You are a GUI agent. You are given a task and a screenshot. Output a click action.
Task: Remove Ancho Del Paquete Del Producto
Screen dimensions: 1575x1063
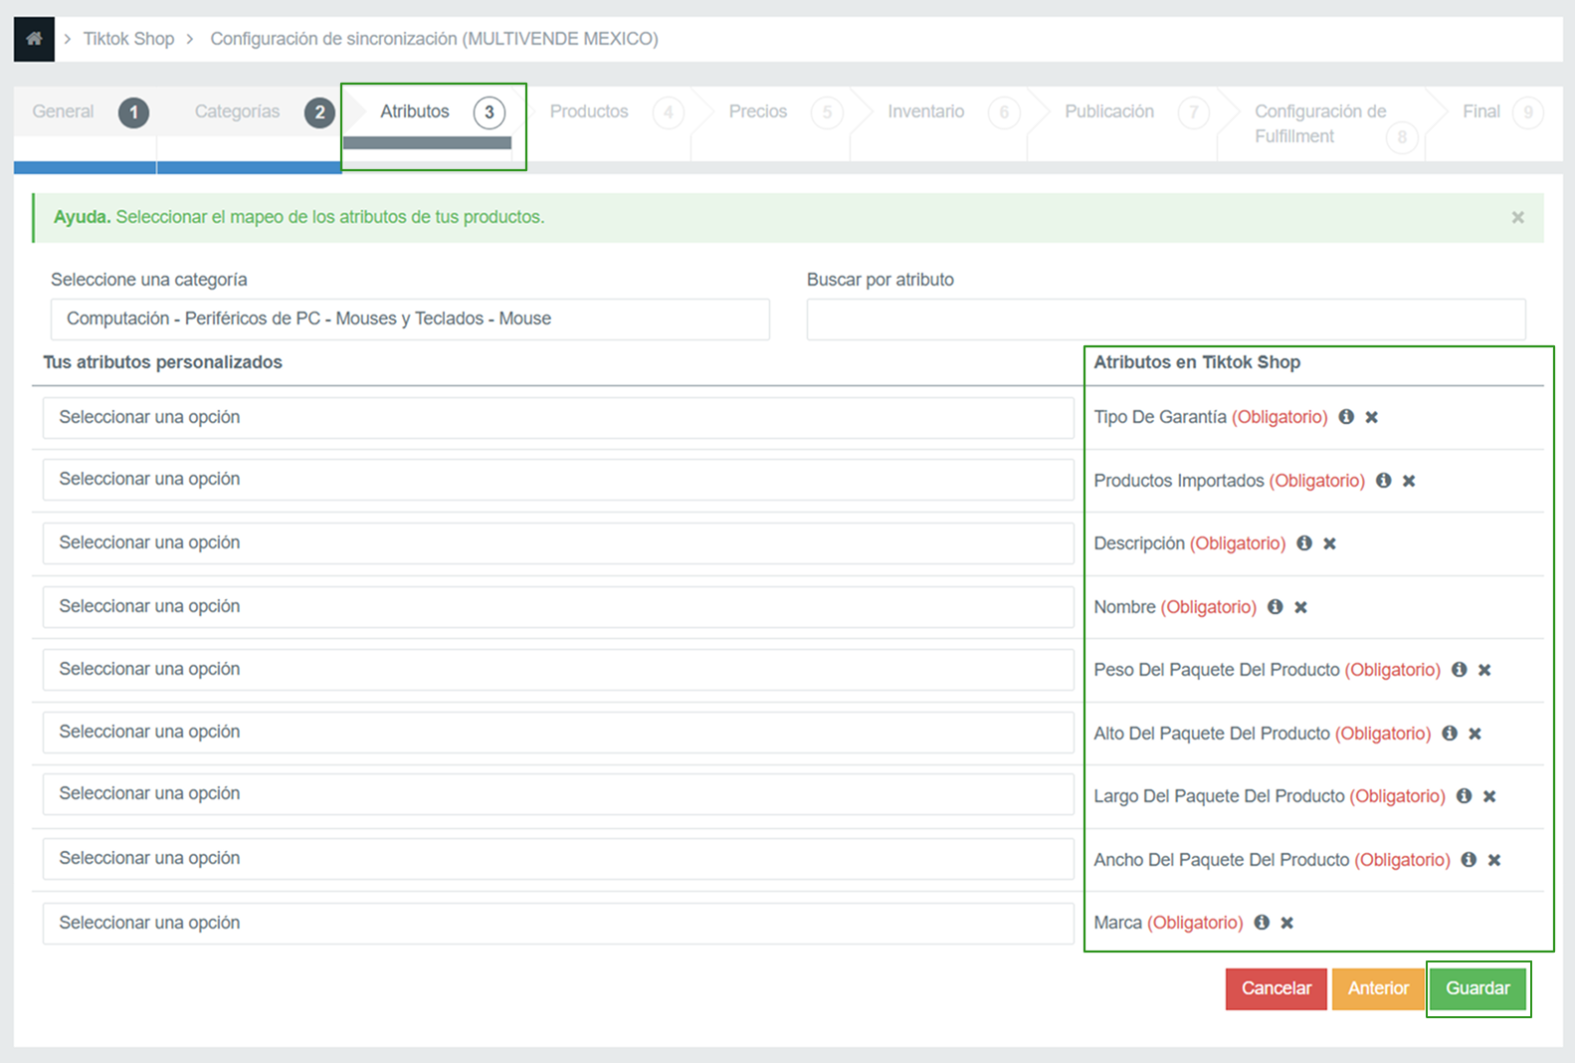coord(1494,860)
